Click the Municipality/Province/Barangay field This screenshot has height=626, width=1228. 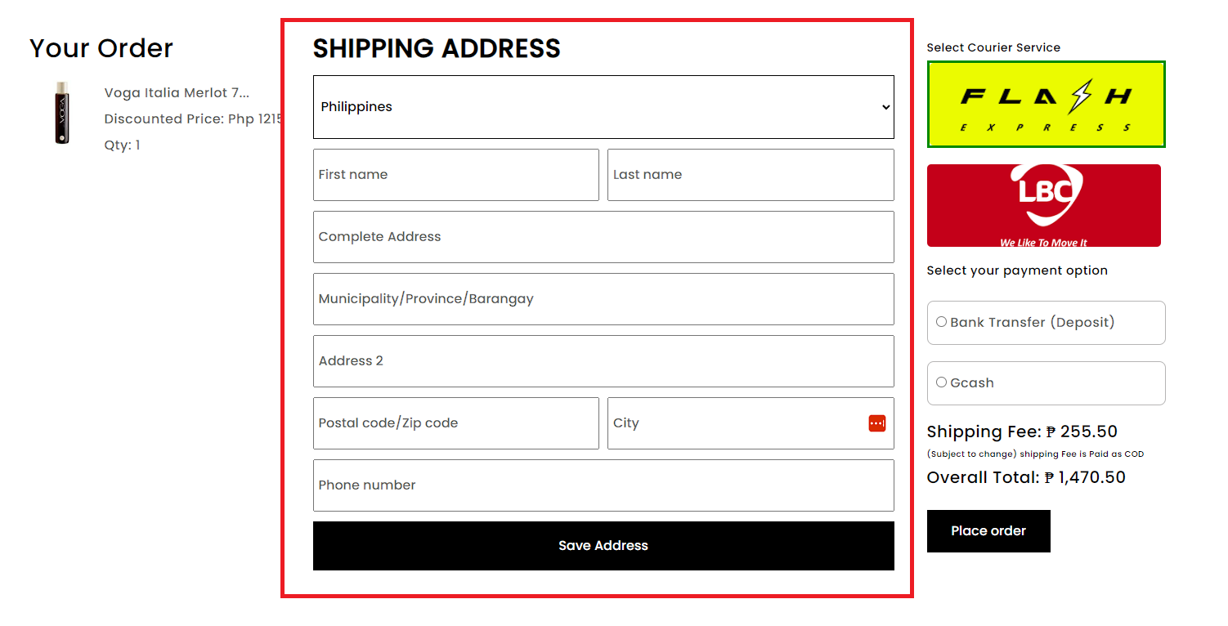click(x=603, y=299)
